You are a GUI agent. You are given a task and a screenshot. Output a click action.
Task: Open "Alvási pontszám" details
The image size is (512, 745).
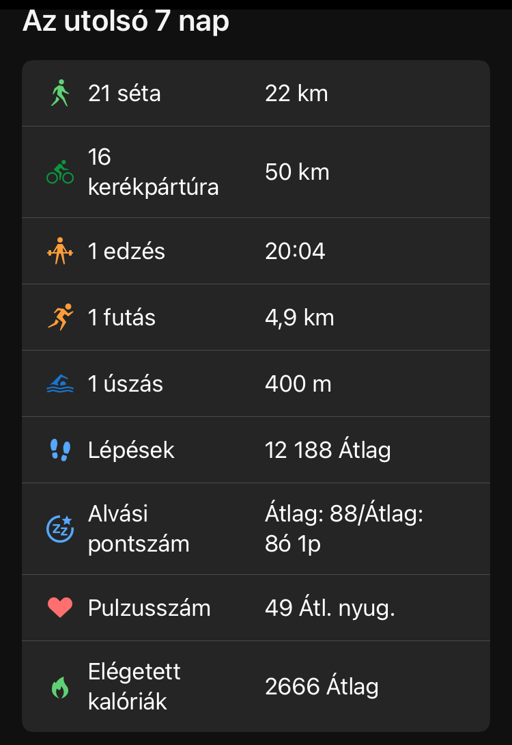[139, 529]
